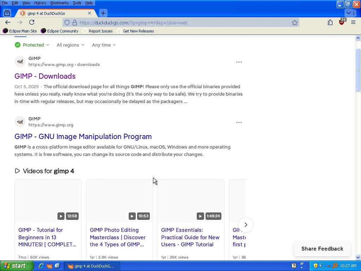Open the File menu

pyautogui.click(x=5, y=3)
